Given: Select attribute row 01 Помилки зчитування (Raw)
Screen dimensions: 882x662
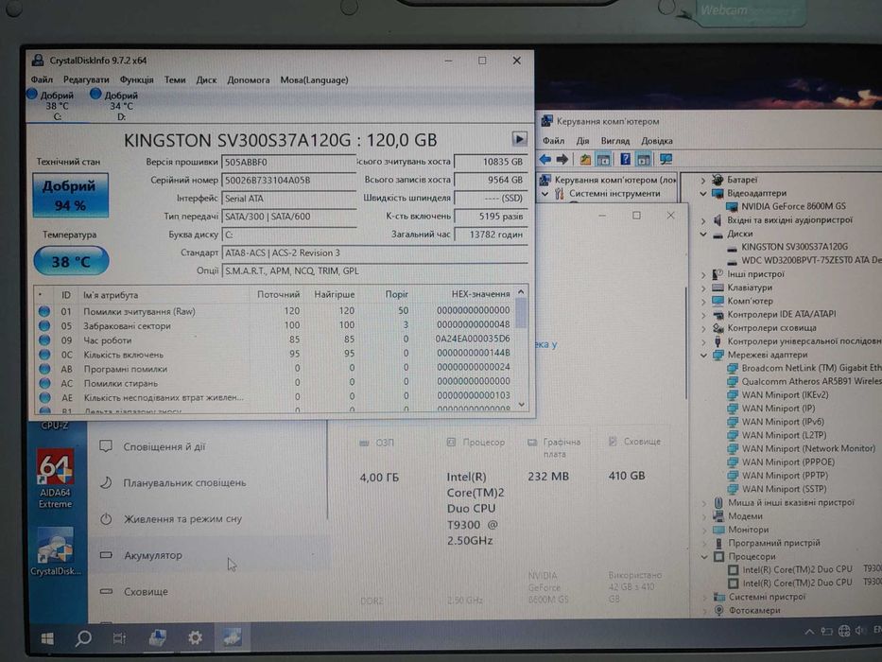Looking at the screenshot, I should 274,311.
